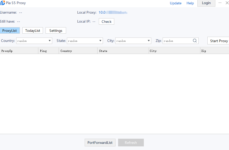Sort by the ProxyIp column header
The height and width of the screenshot is (150, 229).
click(x=19, y=51)
